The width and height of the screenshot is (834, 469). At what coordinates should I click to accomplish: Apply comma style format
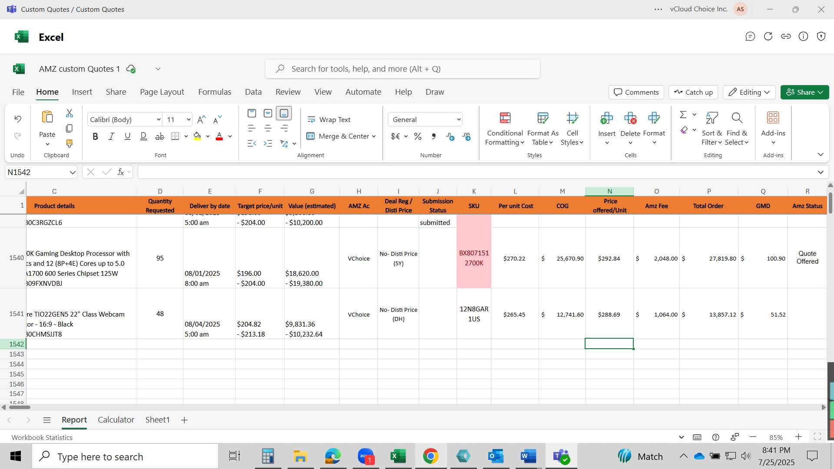[x=434, y=136]
